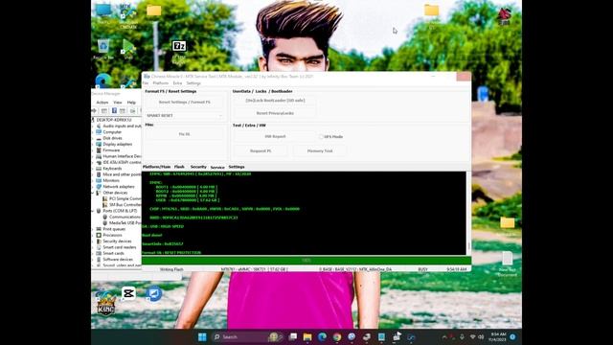Open Settings menu in the menu bar
This screenshot has width=613, height=345.
tap(193, 83)
